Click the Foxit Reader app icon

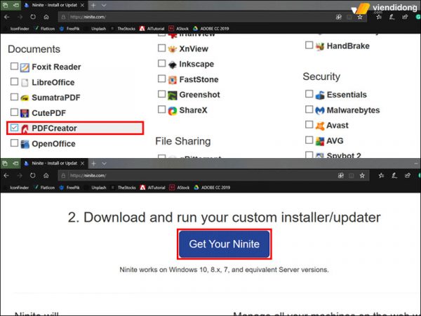click(25, 67)
